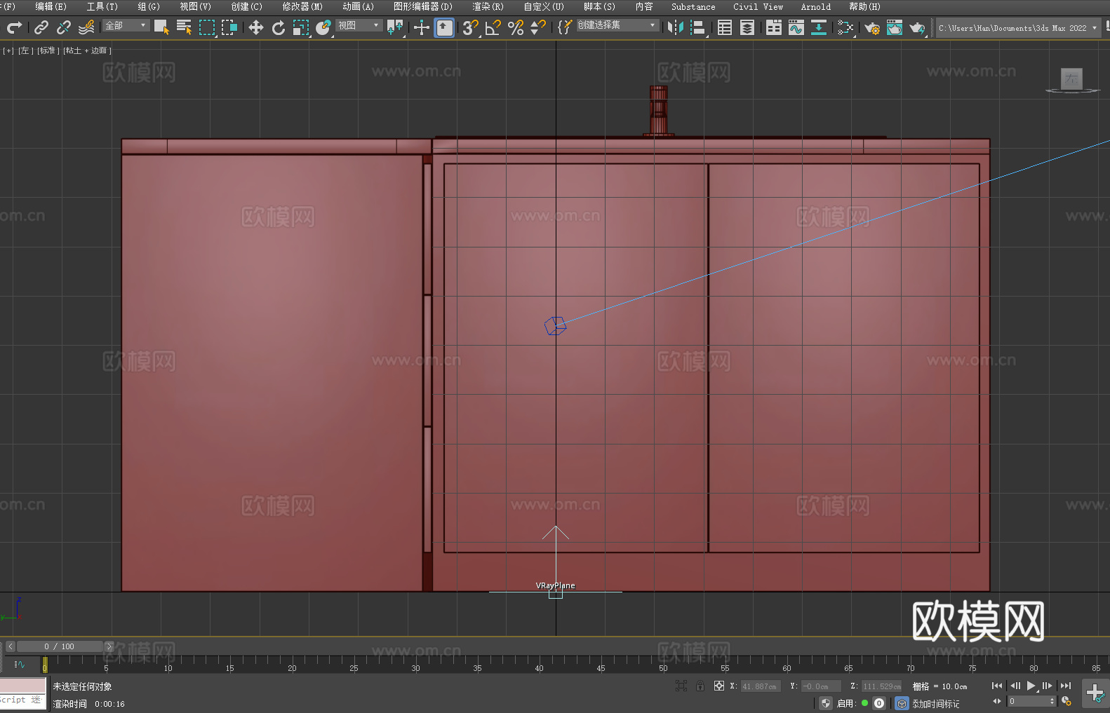Activate the Select and Scale tool
Image resolution: width=1110 pixels, height=713 pixels.
[x=301, y=27]
